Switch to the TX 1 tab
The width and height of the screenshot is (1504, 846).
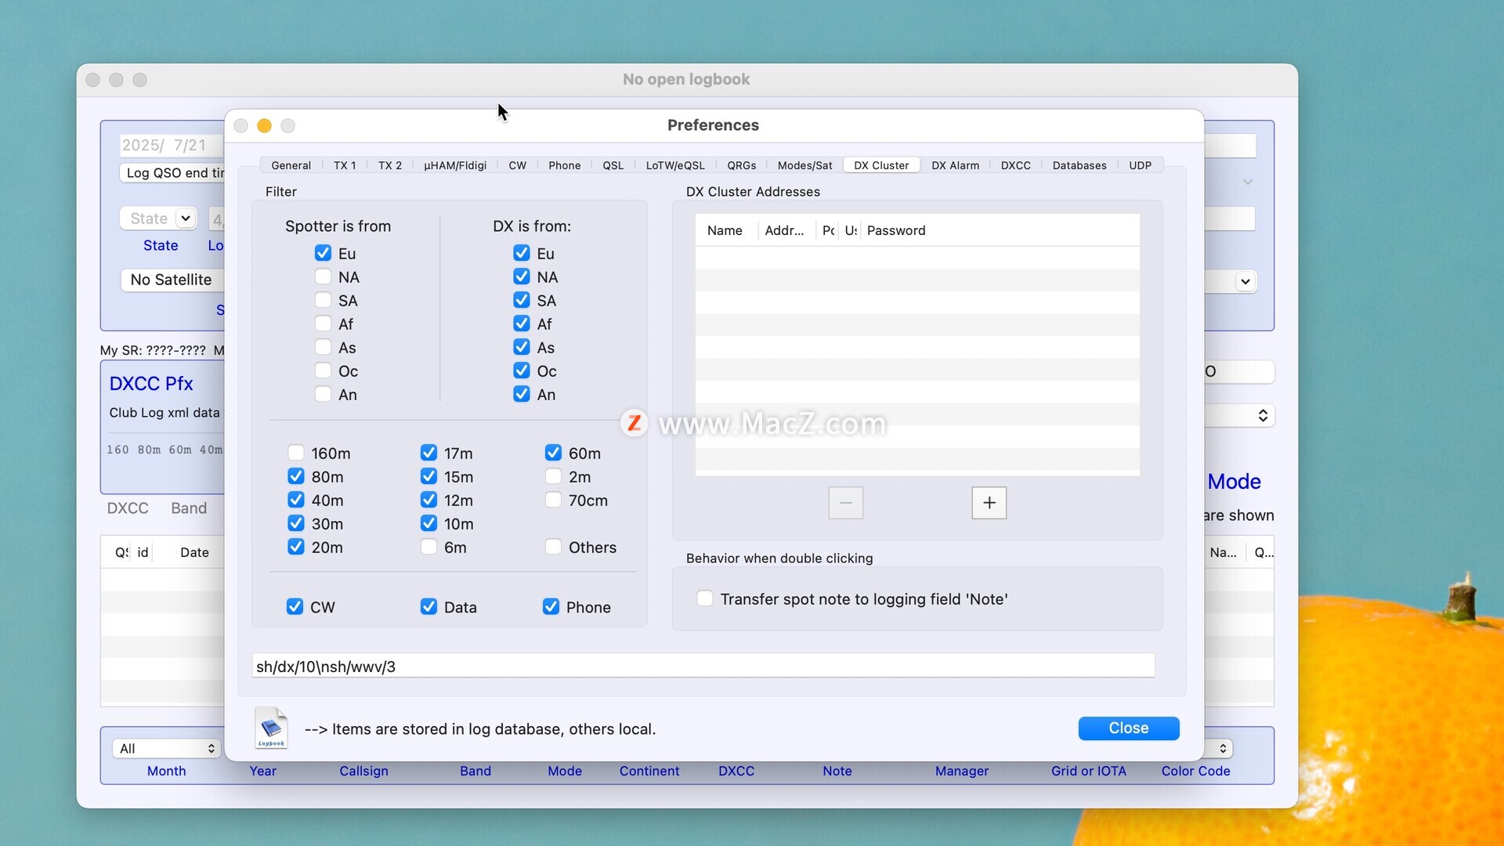345,165
